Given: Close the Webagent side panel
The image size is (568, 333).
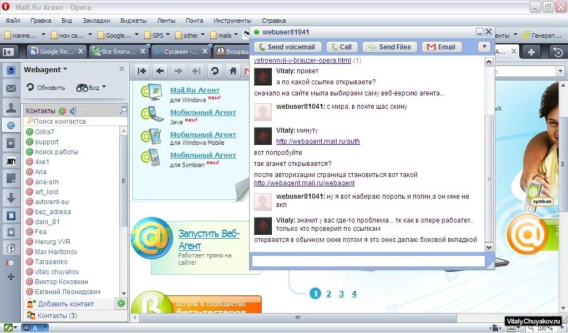Looking at the screenshot, I should pyautogui.click(x=121, y=69).
